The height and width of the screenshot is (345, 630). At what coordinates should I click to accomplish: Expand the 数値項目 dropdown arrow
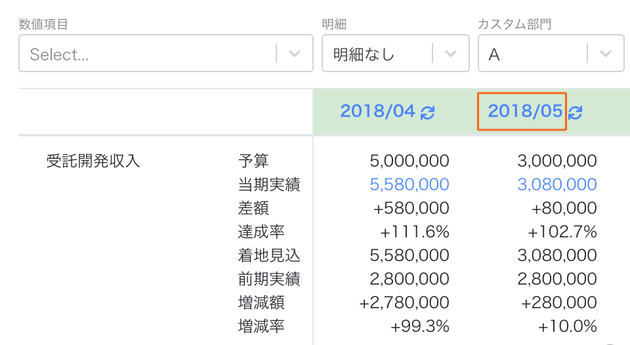click(295, 53)
